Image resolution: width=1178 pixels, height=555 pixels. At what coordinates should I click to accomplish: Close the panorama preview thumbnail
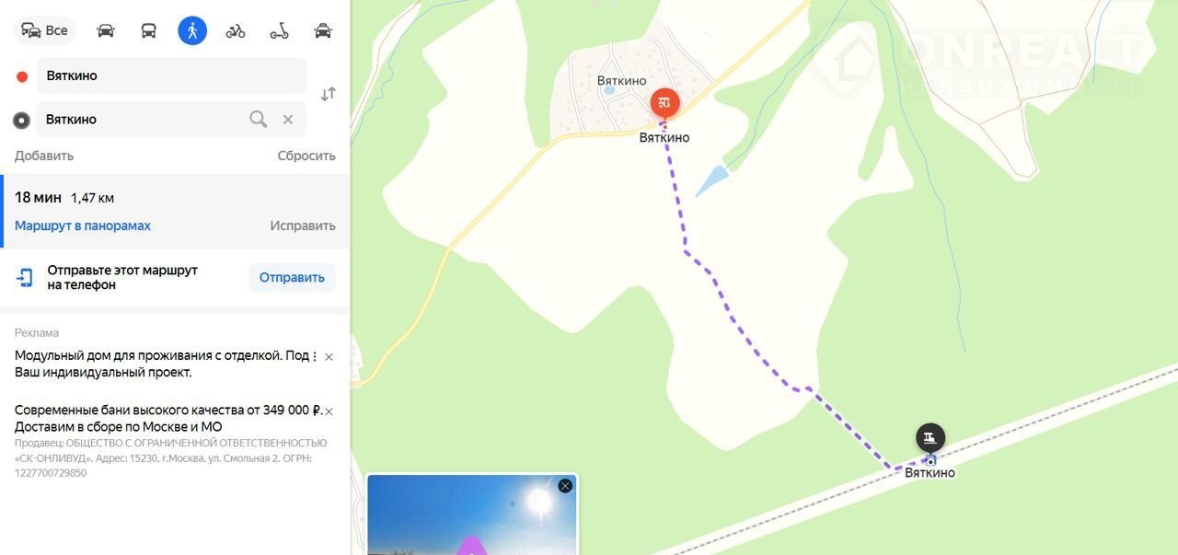(x=565, y=485)
